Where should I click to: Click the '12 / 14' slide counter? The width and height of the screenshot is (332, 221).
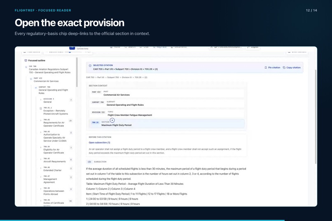pyautogui.click(x=311, y=10)
